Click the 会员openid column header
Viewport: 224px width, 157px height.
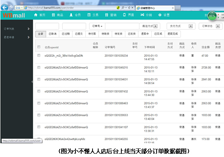[x=52, y=47]
